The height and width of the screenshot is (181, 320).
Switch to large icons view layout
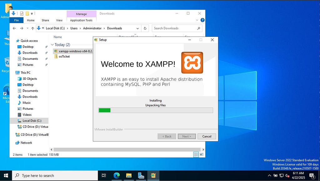tap(202, 154)
